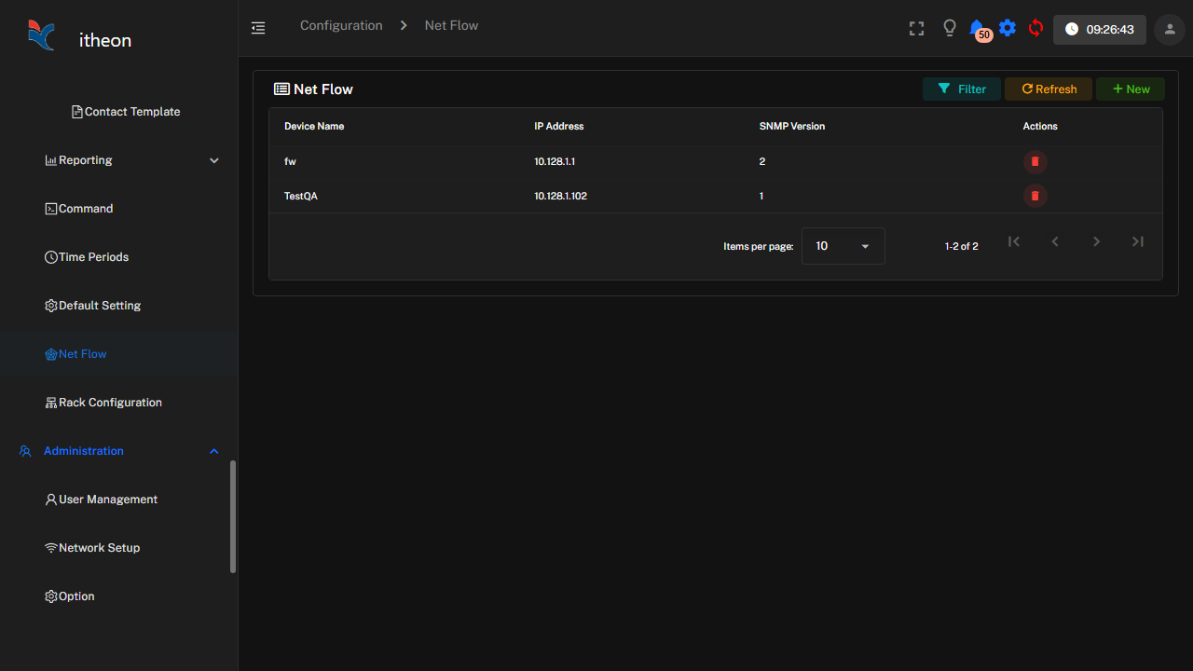
Task: Sort by the SNMP Version column header
Action: click(x=792, y=126)
